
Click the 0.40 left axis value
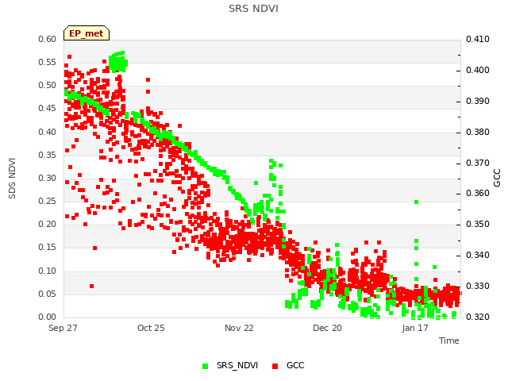(x=48, y=132)
